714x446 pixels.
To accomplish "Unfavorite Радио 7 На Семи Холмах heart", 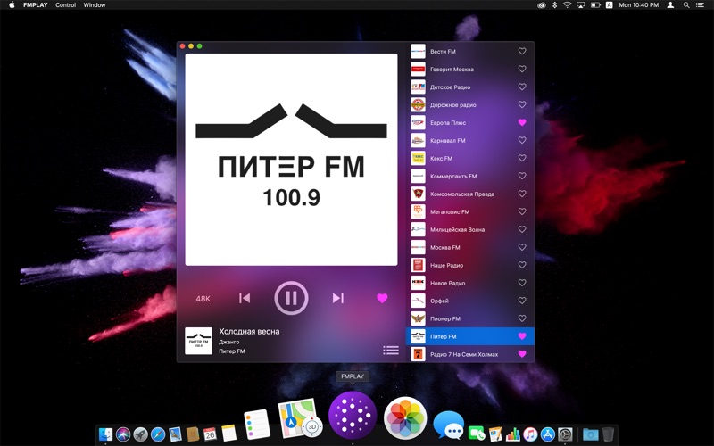I will (x=522, y=354).
